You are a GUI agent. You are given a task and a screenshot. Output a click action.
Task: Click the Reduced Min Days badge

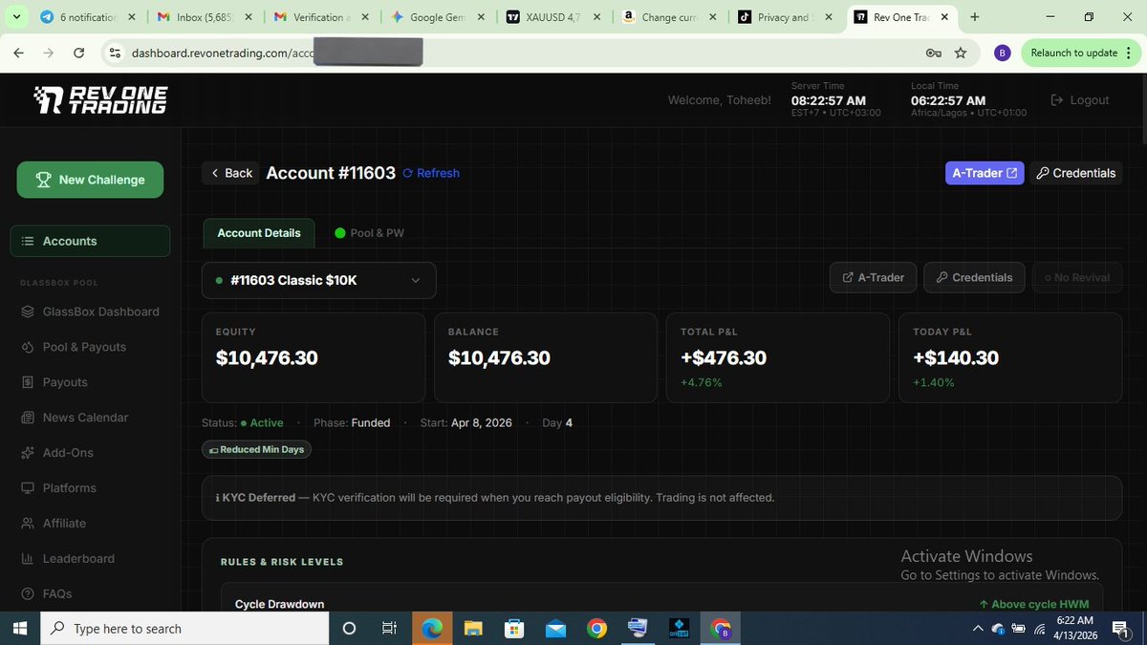(256, 449)
